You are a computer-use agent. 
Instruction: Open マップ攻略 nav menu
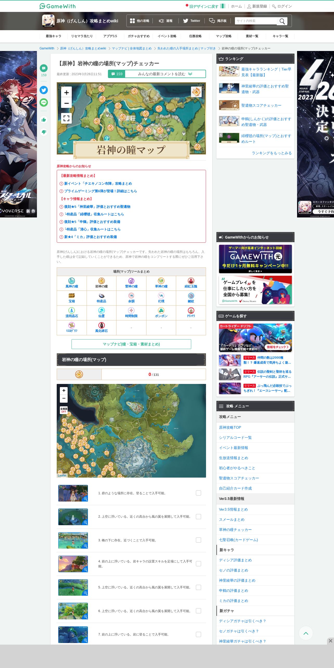click(x=224, y=36)
